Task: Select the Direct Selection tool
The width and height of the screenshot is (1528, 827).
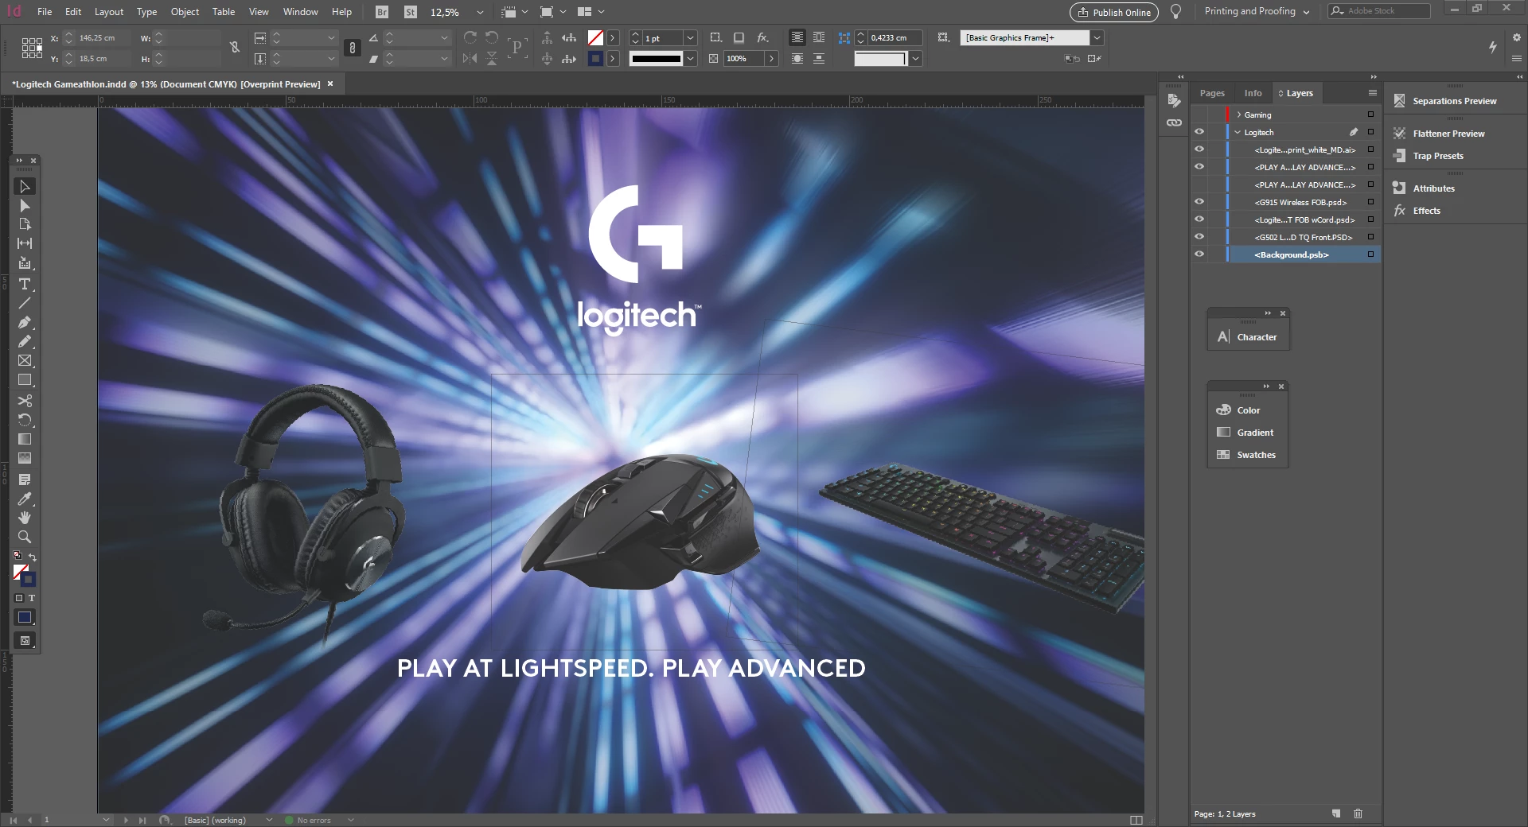Action: [25, 206]
